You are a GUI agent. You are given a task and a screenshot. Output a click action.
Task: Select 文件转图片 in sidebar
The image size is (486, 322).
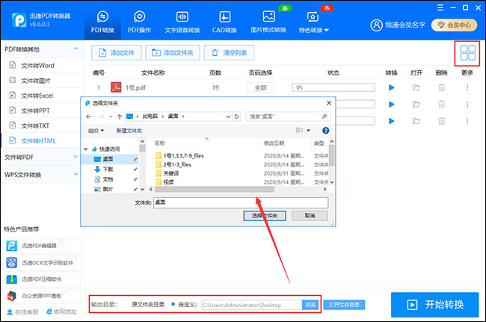coord(35,81)
